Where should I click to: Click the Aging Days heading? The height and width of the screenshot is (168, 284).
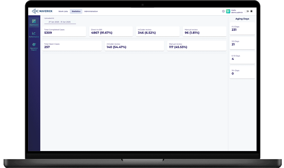pos(242,19)
